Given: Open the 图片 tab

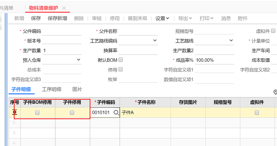Looking at the screenshot, I should point(77,89).
